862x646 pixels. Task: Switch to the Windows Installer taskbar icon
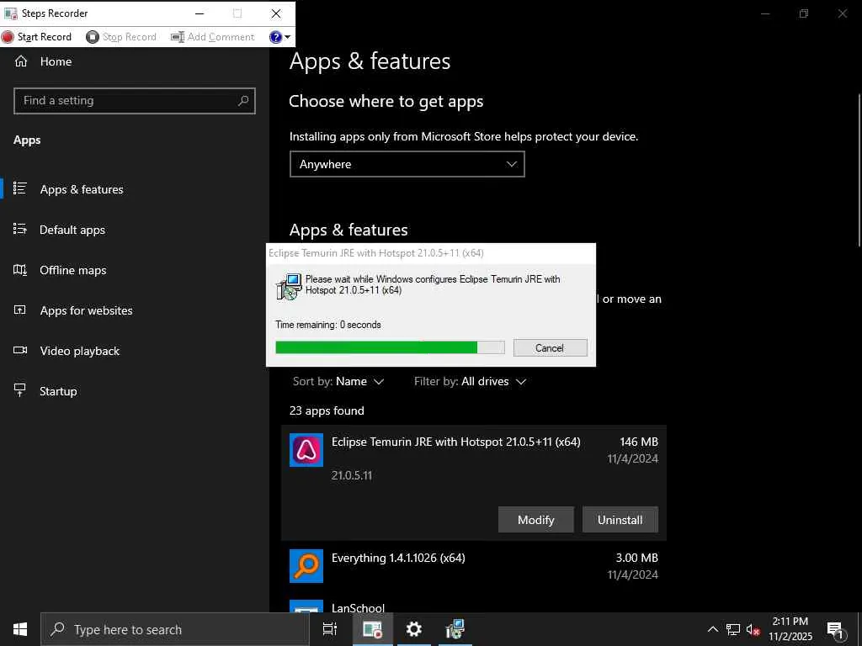pos(455,629)
